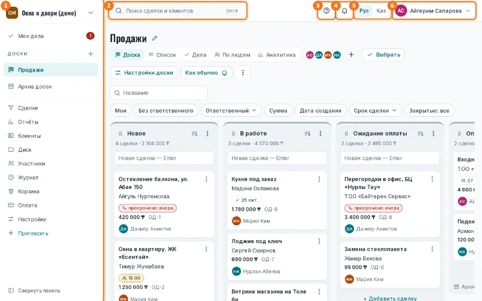This screenshot has width=482, height=301.
Task: Open Срок сделки filter dropdown
Action: [375, 111]
